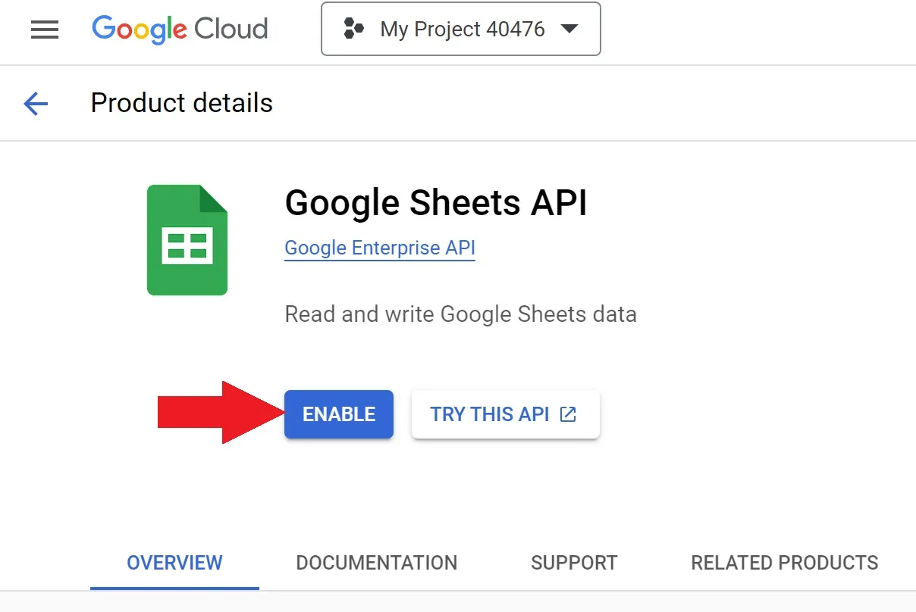Click the hexagon project icon in selector
This screenshot has height=612, width=916.
coord(353,30)
